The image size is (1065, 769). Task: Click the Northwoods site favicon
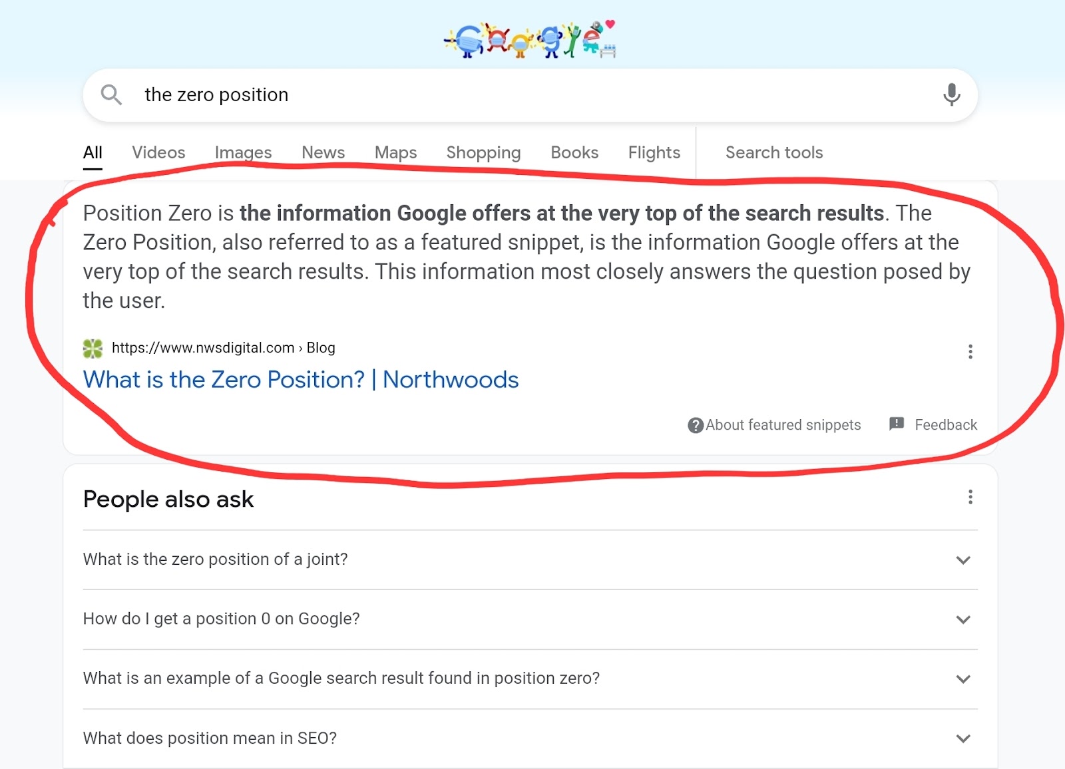[93, 348]
